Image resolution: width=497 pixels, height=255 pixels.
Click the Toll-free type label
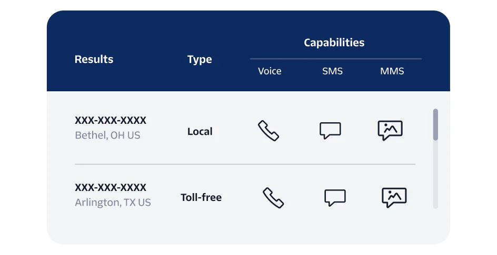[x=201, y=198]
